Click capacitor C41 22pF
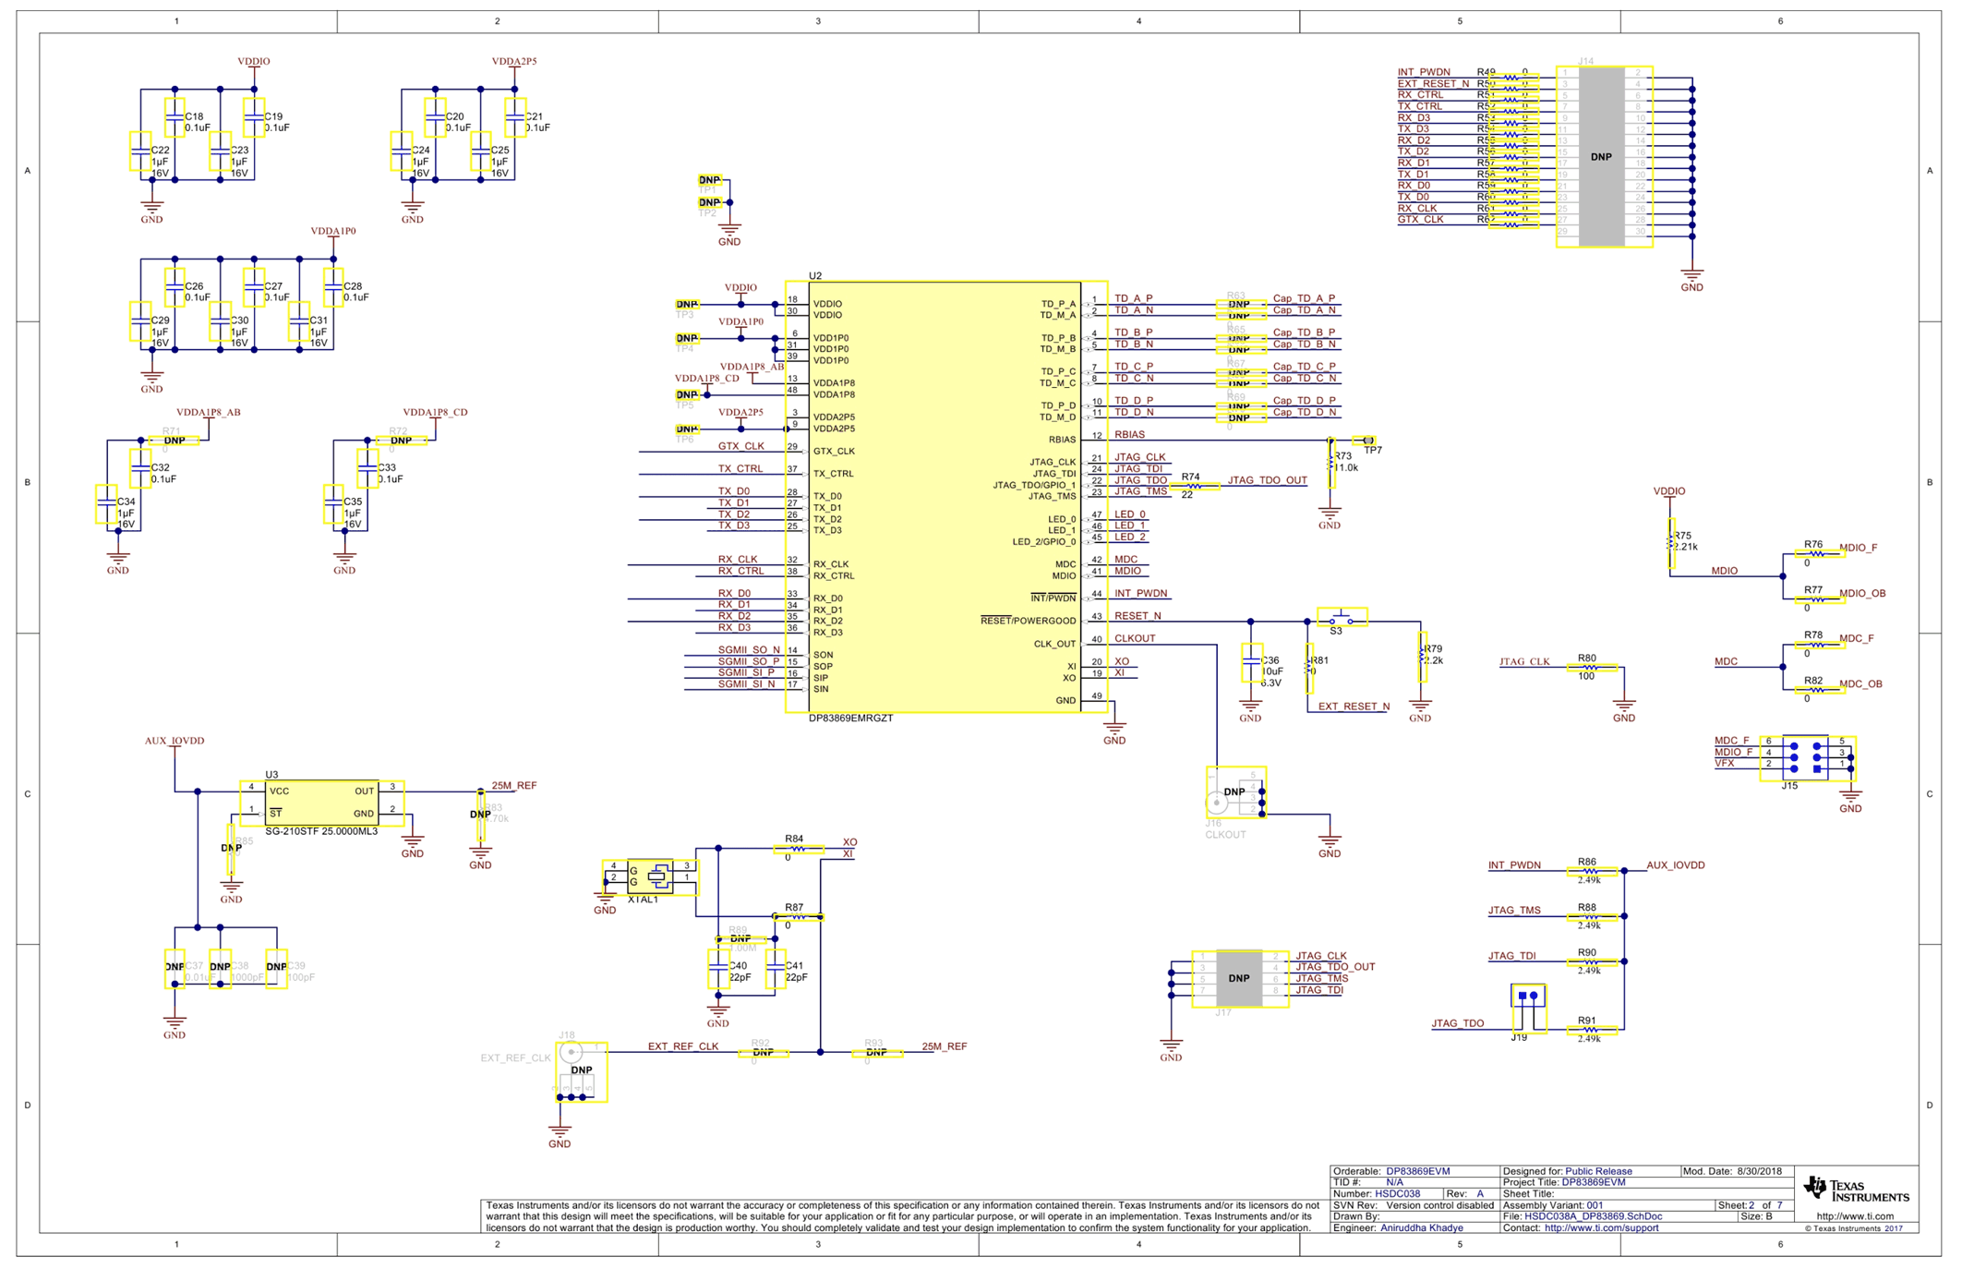The image size is (1962, 1269). click(x=776, y=969)
